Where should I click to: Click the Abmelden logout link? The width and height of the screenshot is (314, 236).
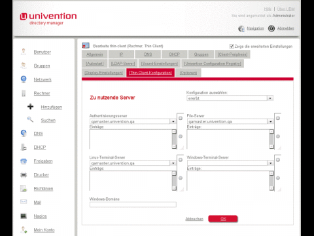pos(286,28)
